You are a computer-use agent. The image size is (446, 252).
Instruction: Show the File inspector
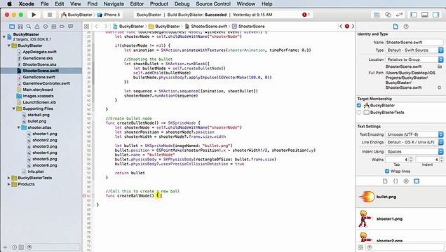pos(396,27)
